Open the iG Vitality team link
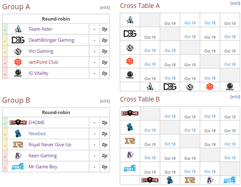Screen dimensions: 241x187 (38, 73)
